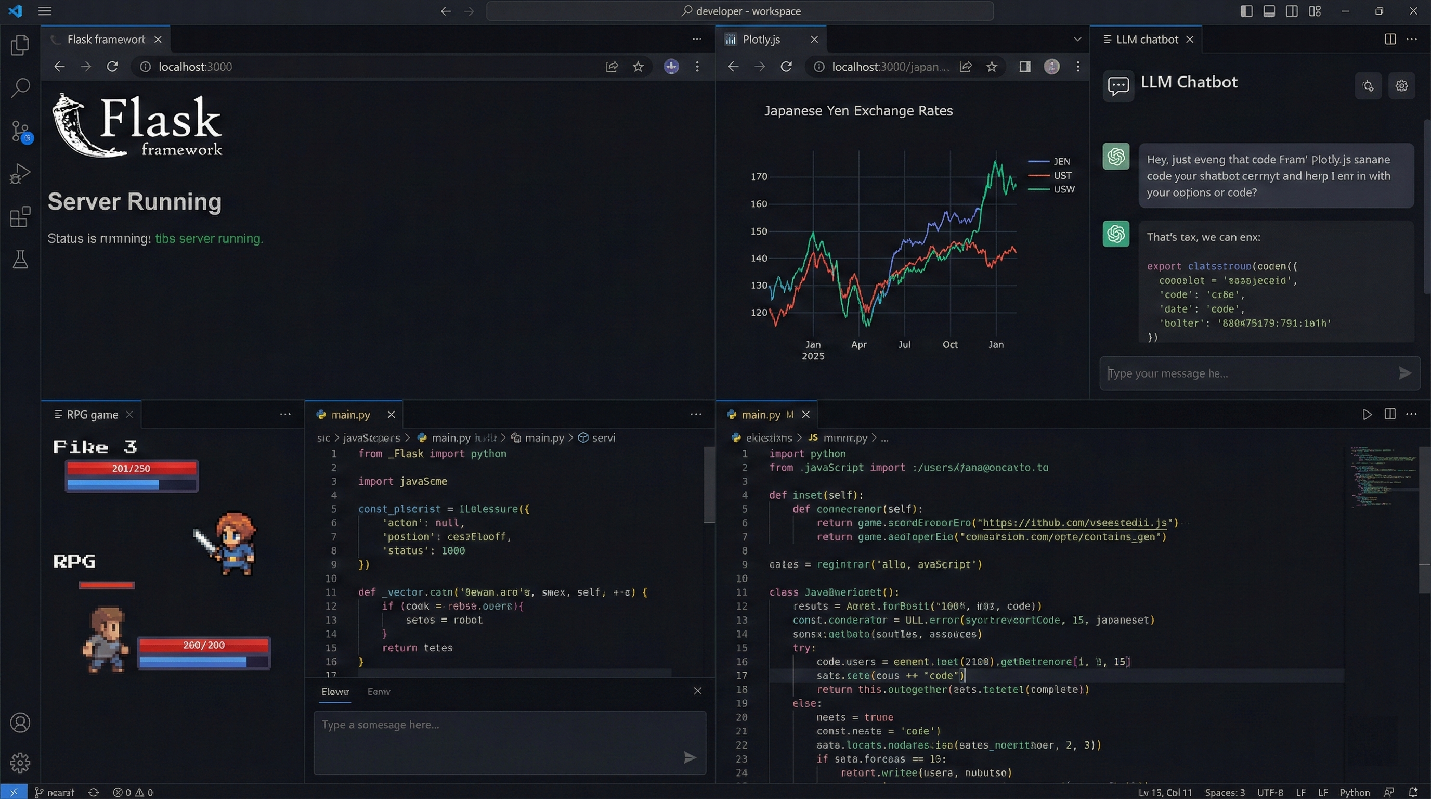1431x799 pixels.
Task: Open the Extensions view
Action: point(20,217)
